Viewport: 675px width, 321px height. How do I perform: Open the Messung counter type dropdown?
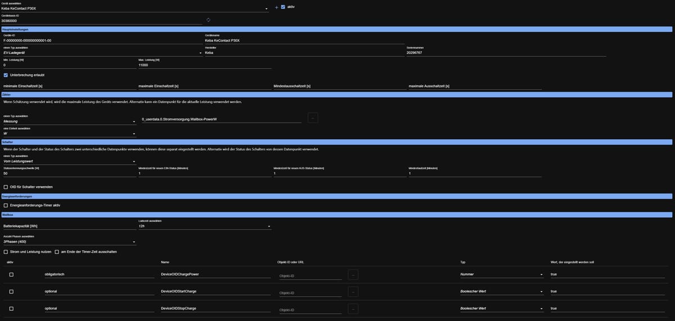tap(70, 121)
